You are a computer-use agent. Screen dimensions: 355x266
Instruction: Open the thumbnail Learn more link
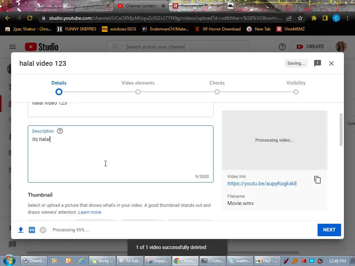click(x=90, y=212)
